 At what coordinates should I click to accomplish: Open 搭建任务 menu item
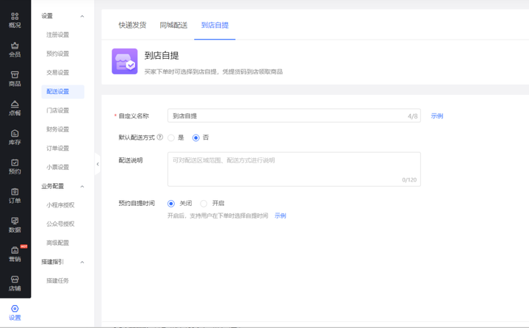coord(58,281)
